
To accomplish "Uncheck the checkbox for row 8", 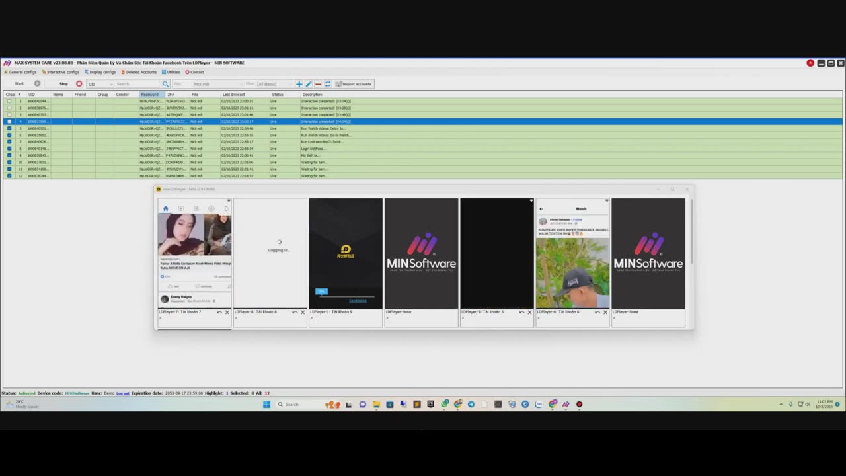I will [x=9, y=149].
